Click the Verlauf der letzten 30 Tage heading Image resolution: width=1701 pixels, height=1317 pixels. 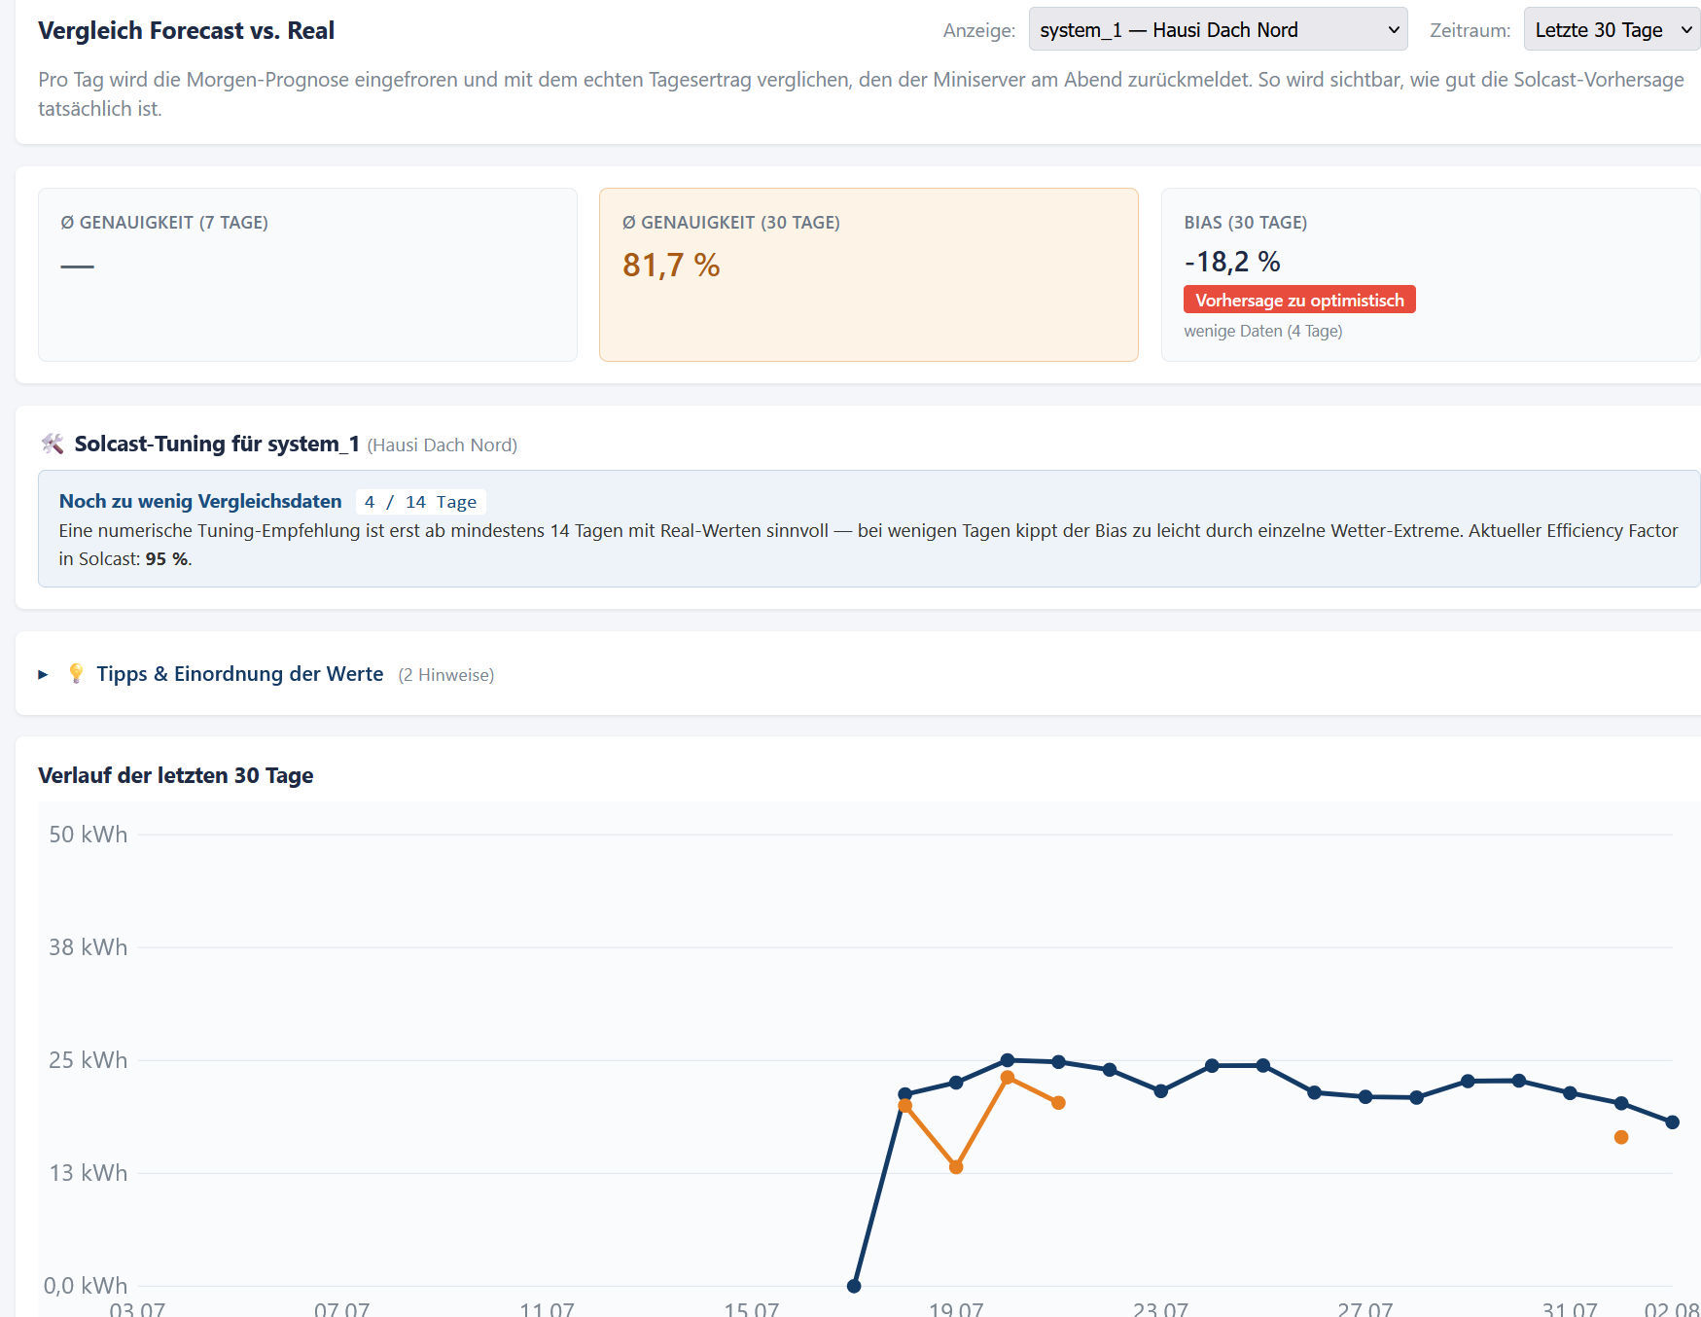tap(176, 775)
